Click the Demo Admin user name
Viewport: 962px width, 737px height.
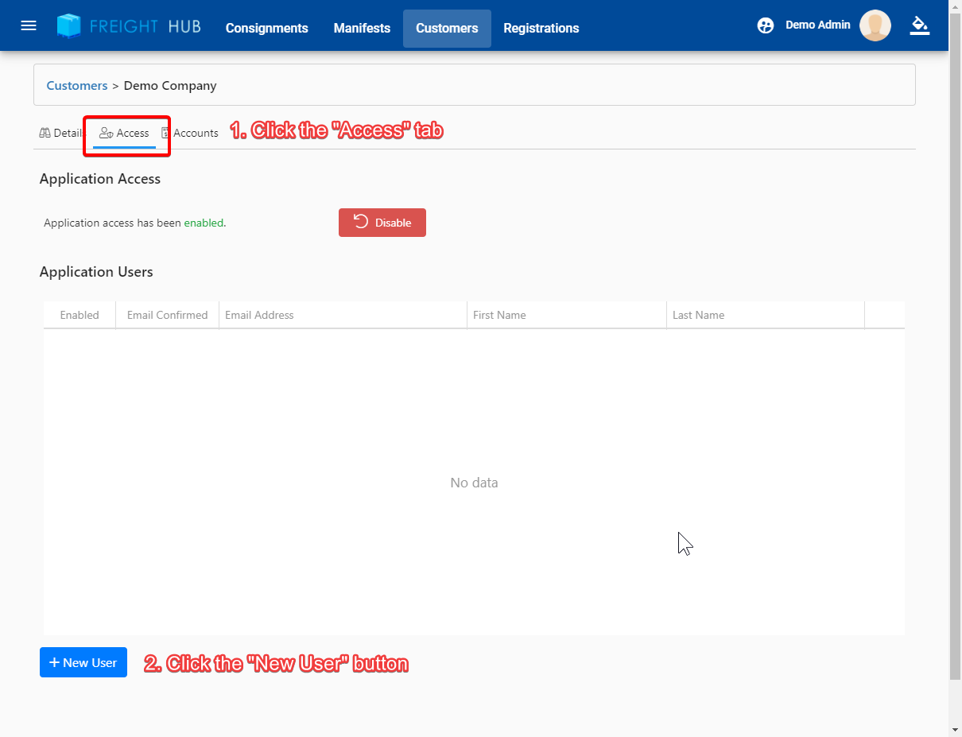pos(817,25)
